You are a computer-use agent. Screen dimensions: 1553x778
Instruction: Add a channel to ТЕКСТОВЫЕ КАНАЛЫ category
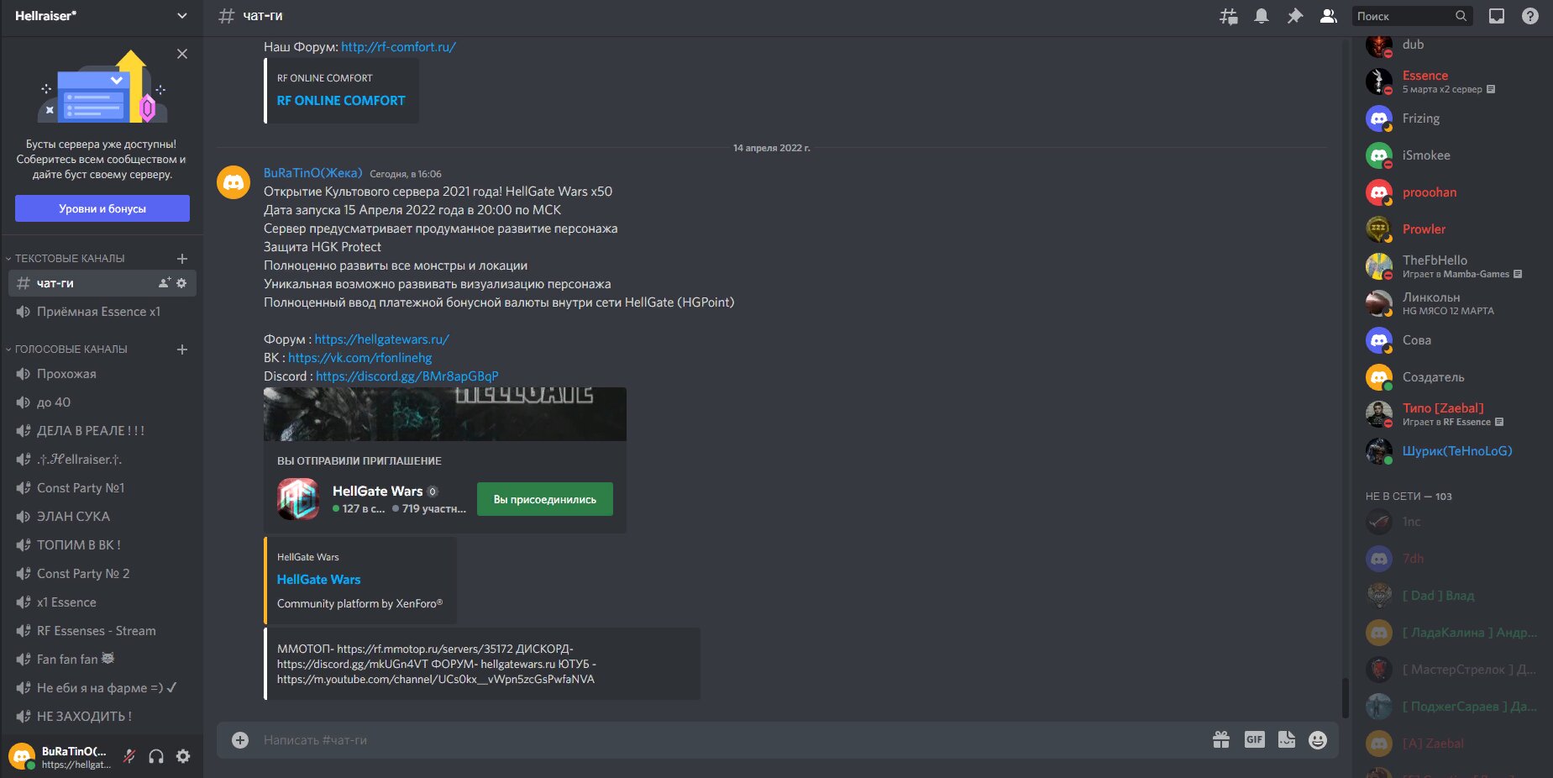(182, 258)
